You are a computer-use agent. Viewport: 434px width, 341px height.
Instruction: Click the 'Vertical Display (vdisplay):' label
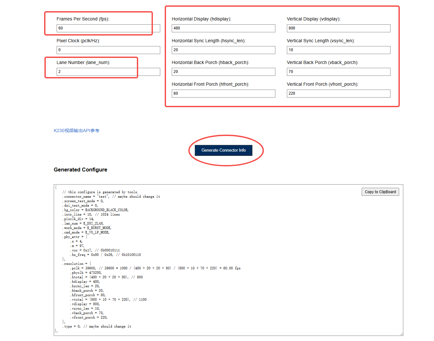(314, 19)
